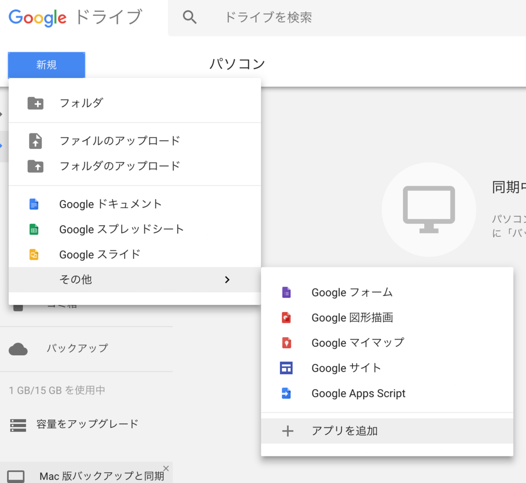
Task: Click the yellow Google Slides icon
Action: tap(34, 255)
